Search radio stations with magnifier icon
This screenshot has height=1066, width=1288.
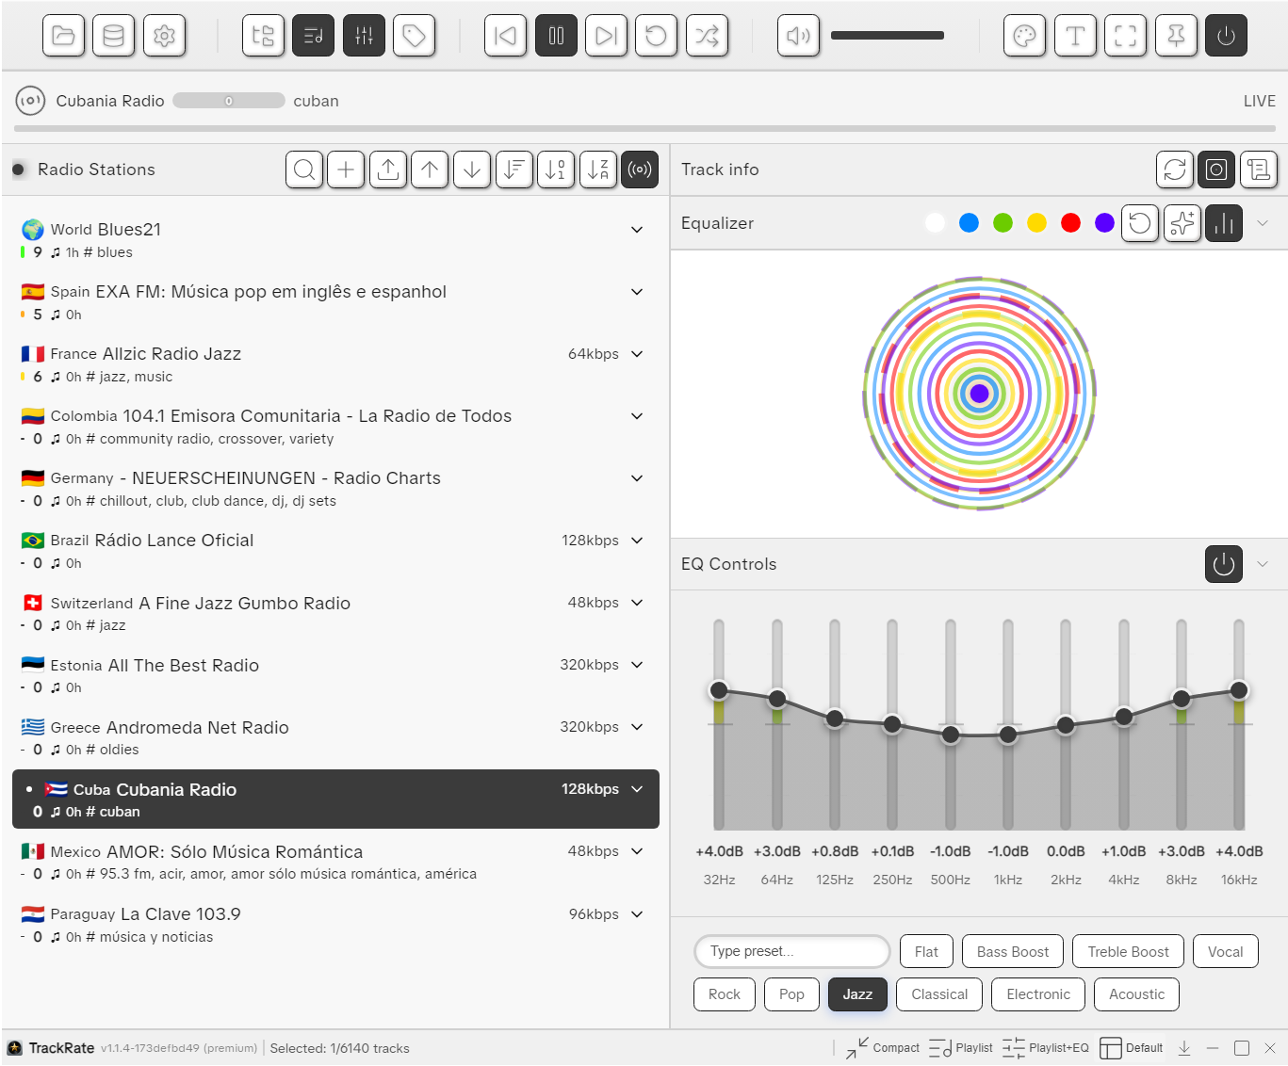[304, 170]
